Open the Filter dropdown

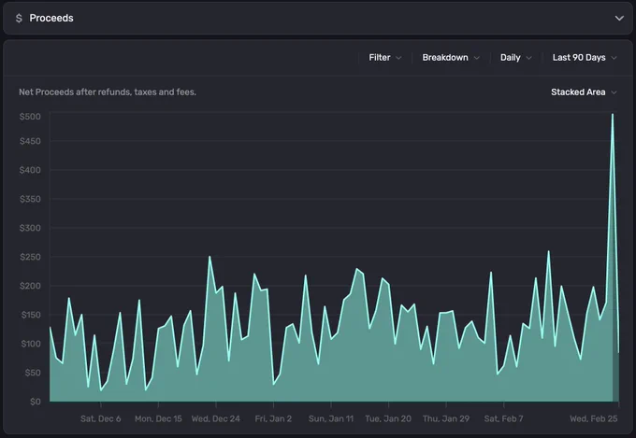click(385, 58)
